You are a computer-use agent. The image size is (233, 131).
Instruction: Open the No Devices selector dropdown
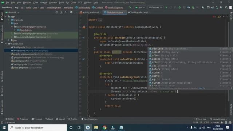point(155,7)
